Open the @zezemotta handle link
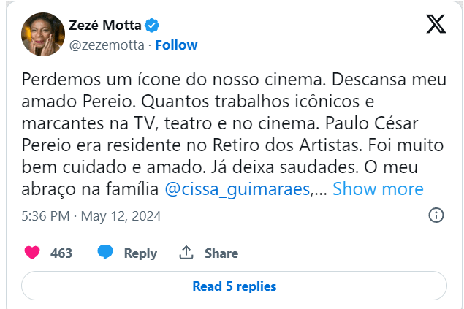This screenshot has width=464, height=309. (x=106, y=45)
